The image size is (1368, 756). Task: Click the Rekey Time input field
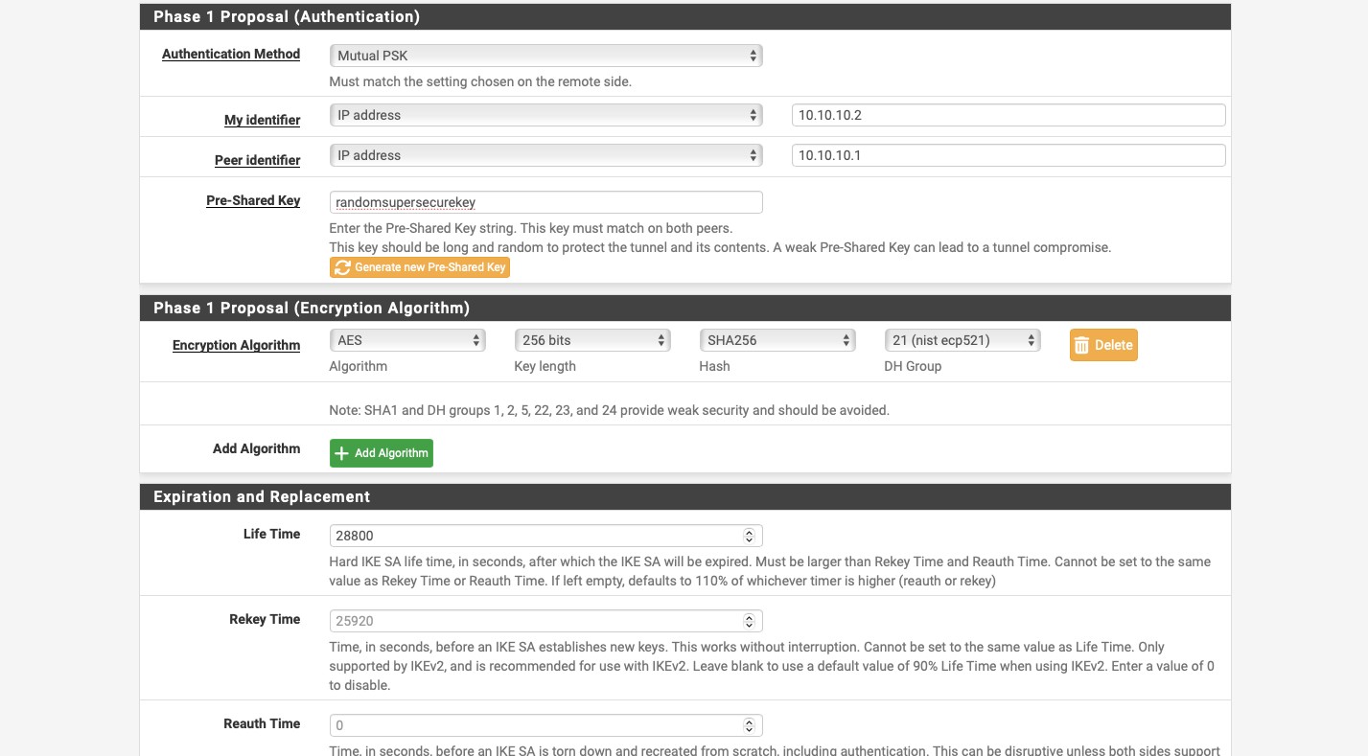[535, 621]
